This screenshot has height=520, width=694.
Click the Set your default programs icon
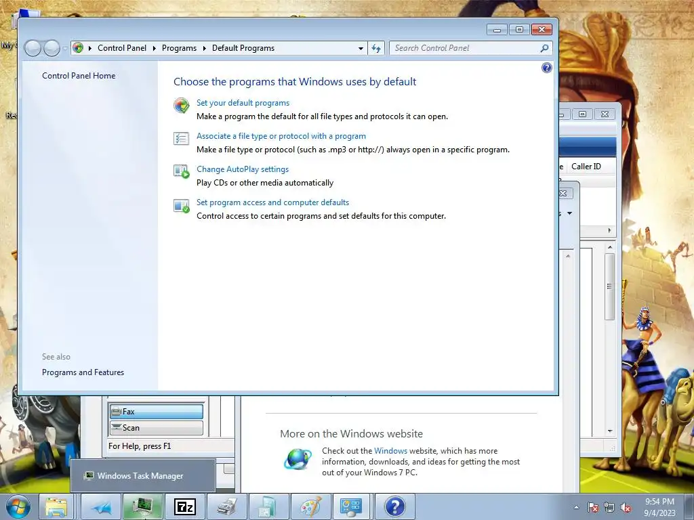(x=181, y=105)
